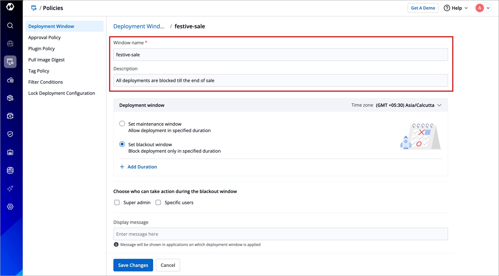Open the globe icon in the sidebar

(10, 44)
